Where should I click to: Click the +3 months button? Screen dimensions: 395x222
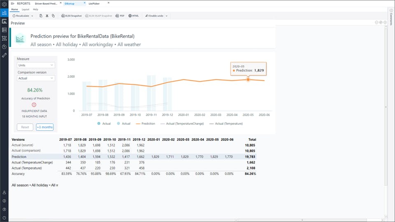(45, 127)
